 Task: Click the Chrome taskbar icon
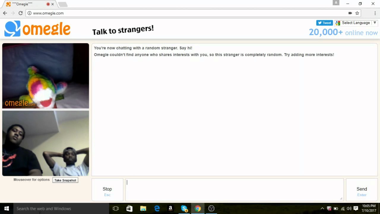coord(198,209)
